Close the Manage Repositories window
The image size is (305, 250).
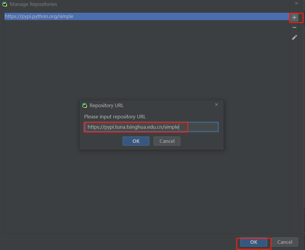pyautogui.click(x=296, y=3)
